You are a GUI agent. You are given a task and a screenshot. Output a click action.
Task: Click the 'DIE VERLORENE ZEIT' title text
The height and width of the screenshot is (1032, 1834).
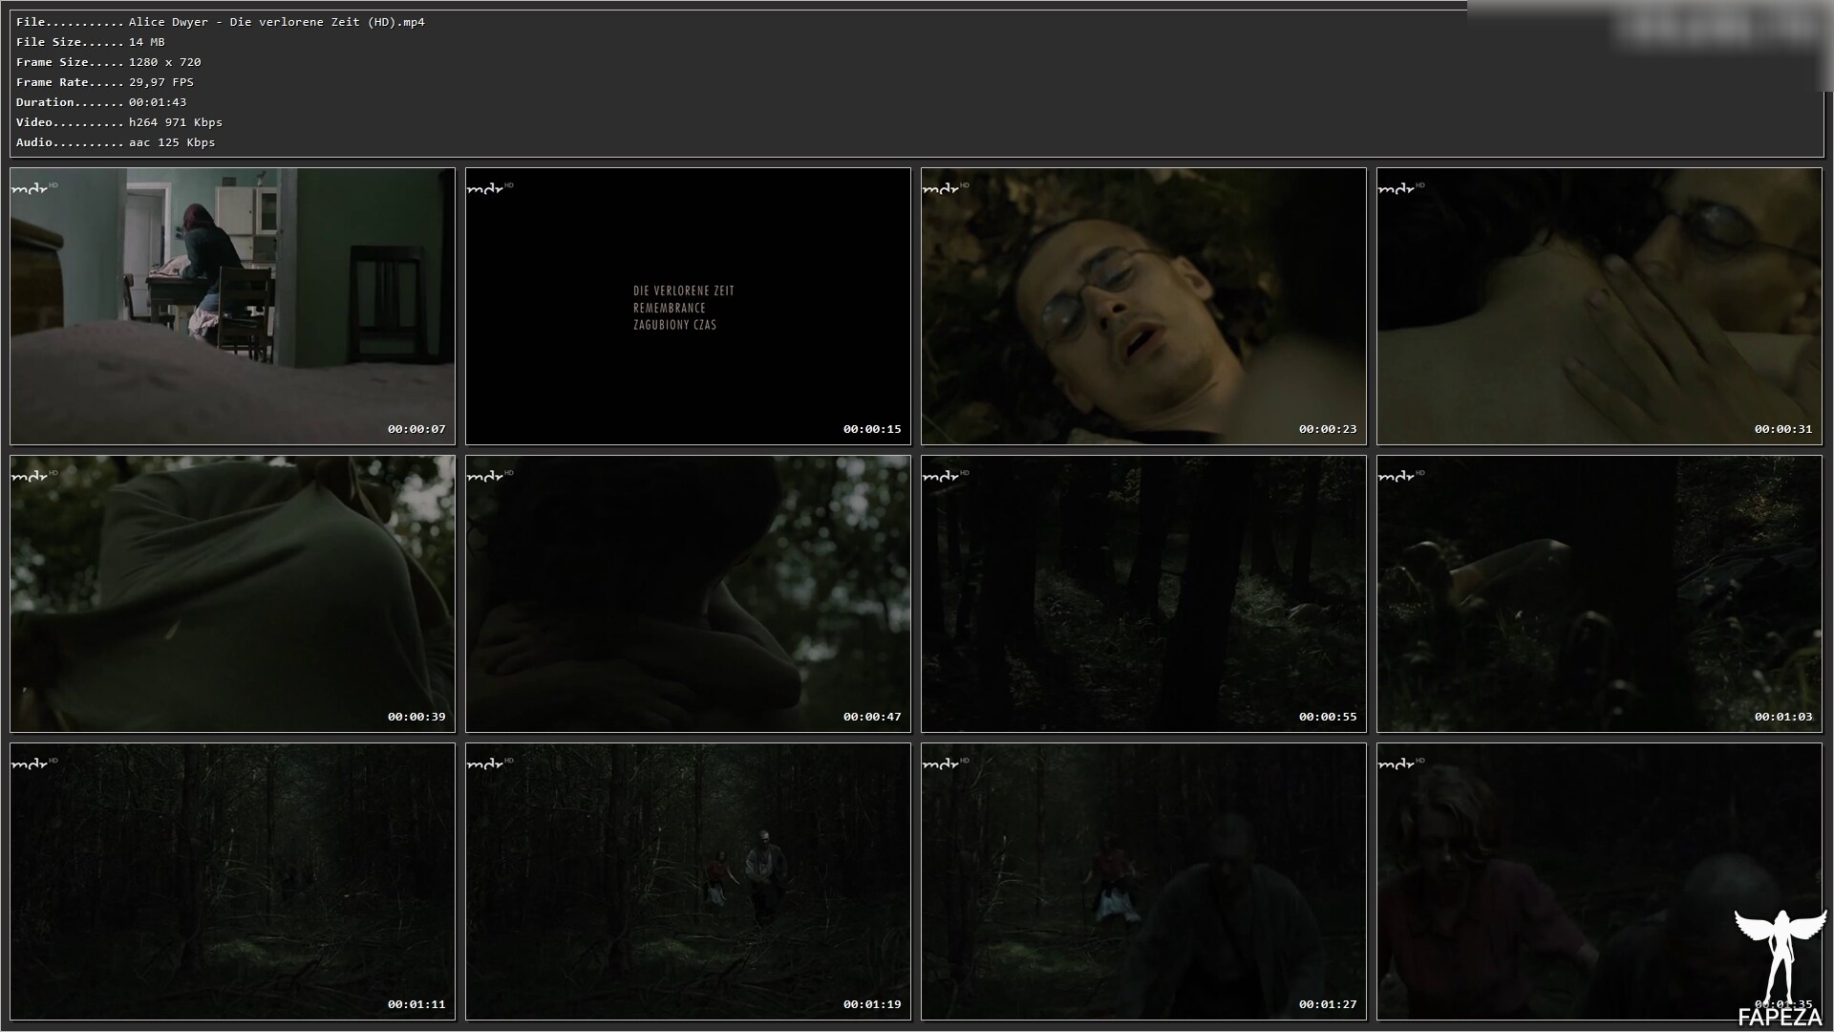pyautogui.click(x=684, y=290)
